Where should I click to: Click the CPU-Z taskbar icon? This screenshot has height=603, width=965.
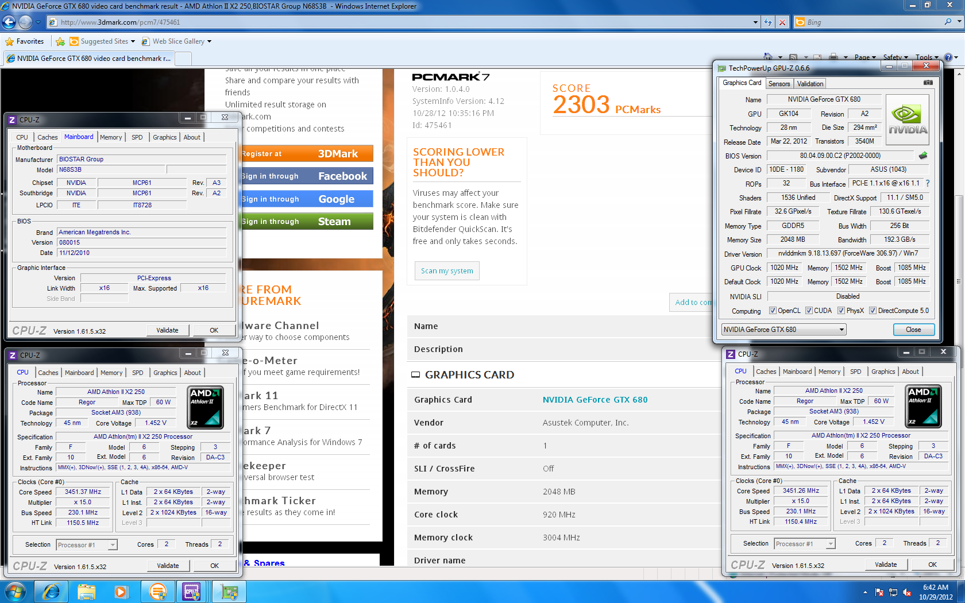192,592
